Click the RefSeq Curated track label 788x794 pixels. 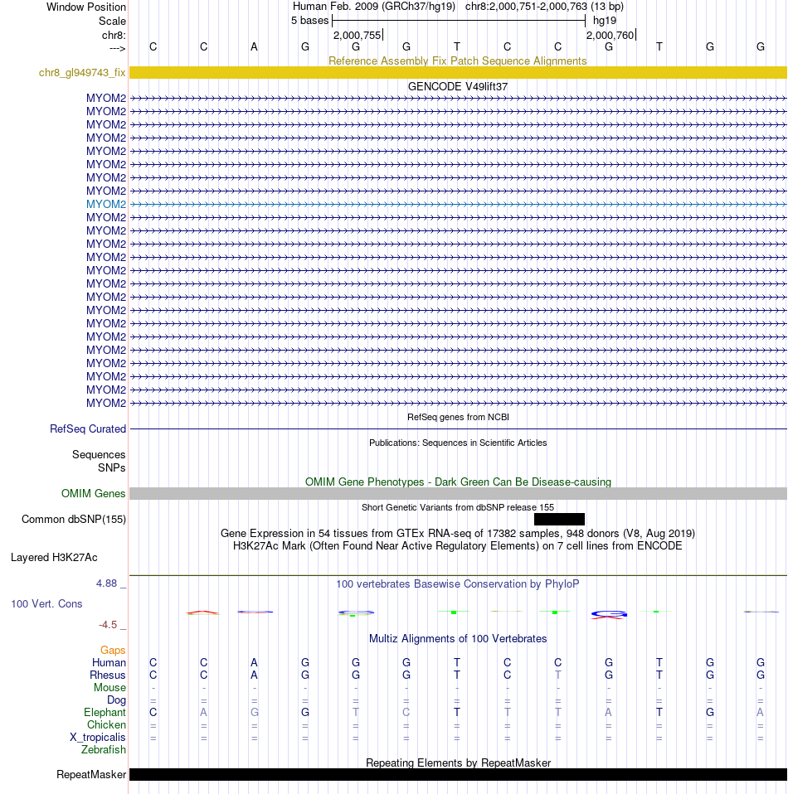click(x=88, y=428)
